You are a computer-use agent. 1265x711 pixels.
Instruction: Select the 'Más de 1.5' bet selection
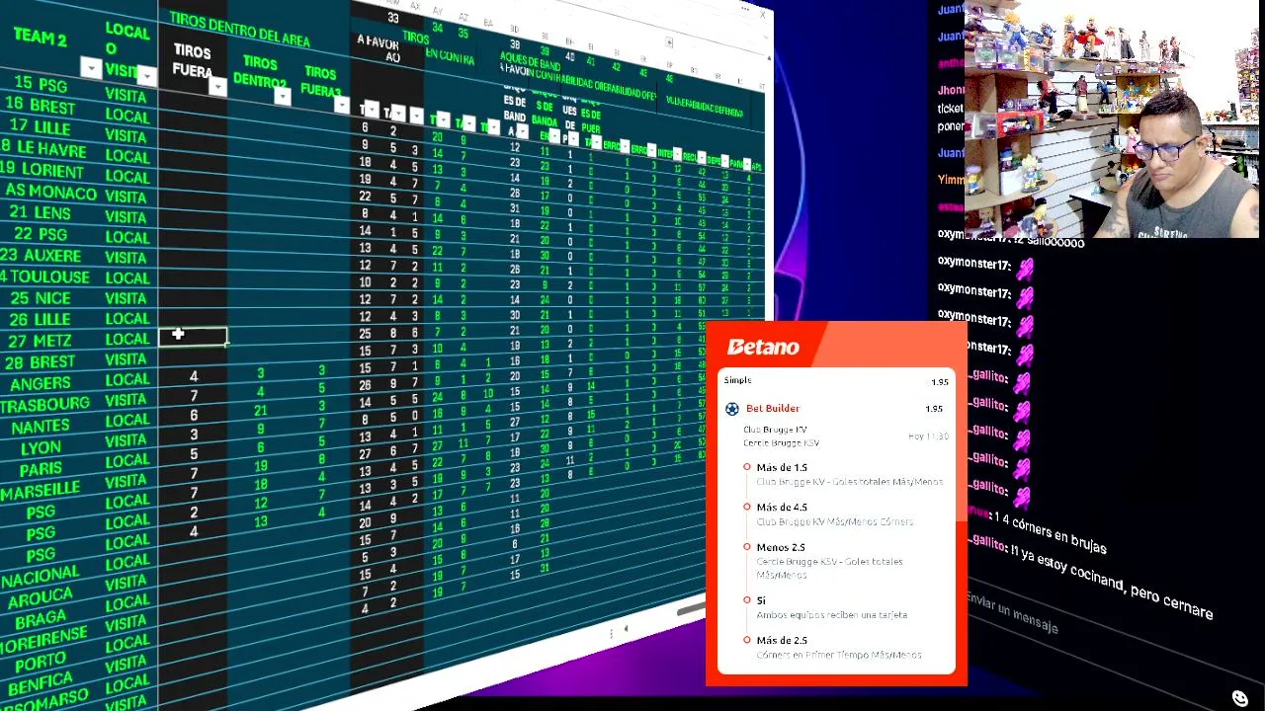coord(782,468)
